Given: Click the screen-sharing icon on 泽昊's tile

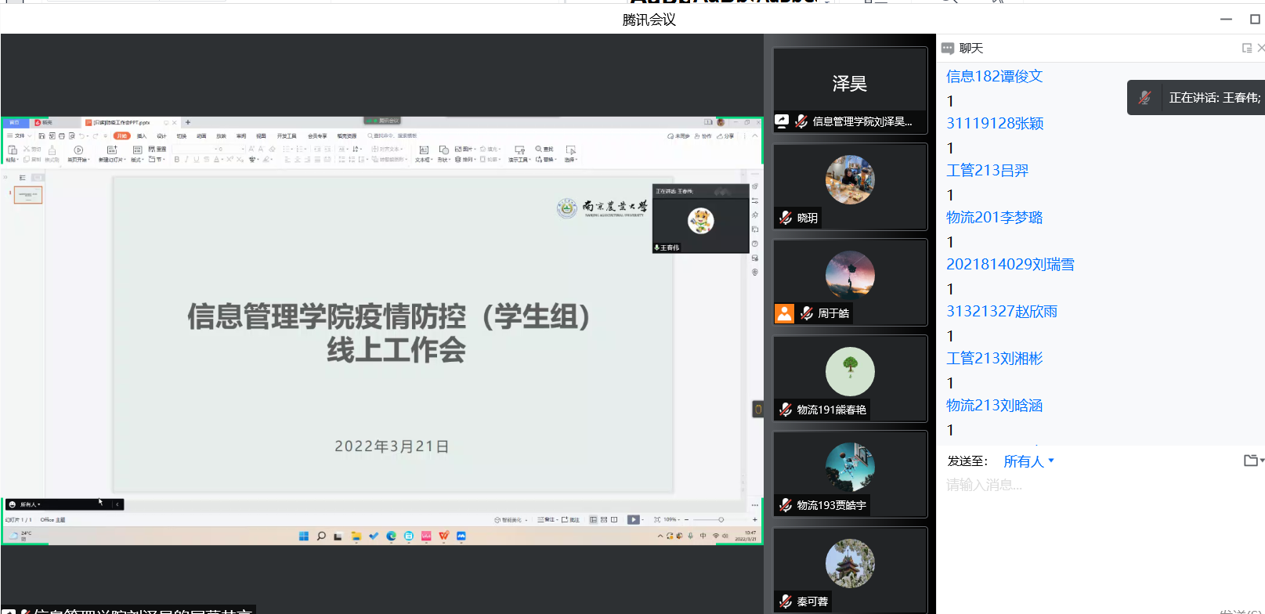Looking at the screenshot, I should click(x=782, y=121).
